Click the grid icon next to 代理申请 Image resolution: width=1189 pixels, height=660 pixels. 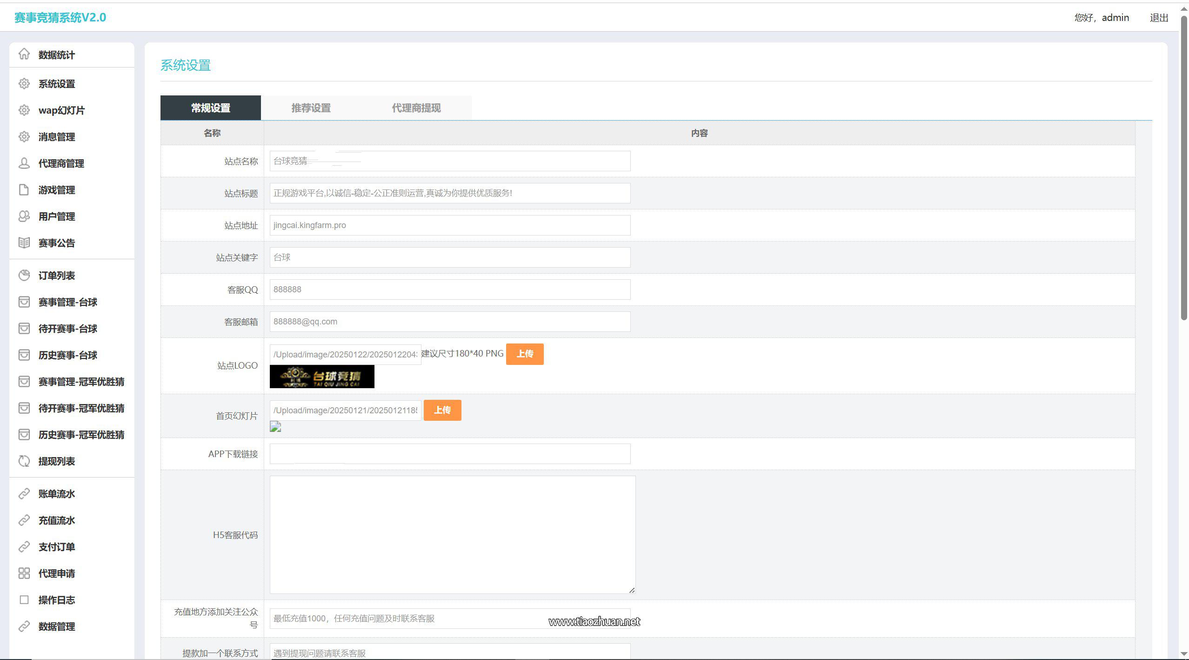pyautogui.click(x=24, y=573)
